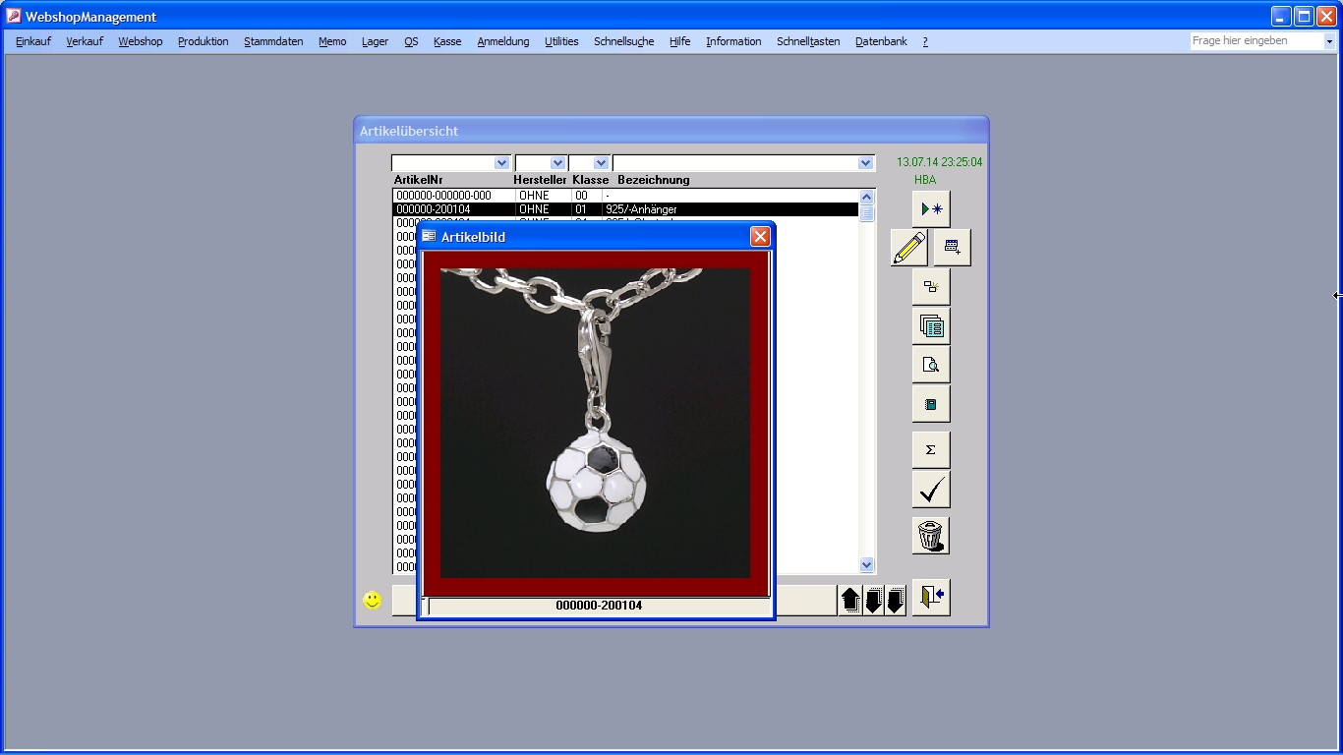Open the Webshop menu
This screenshot has height=755, width=1343.
(x=141, y=41)
